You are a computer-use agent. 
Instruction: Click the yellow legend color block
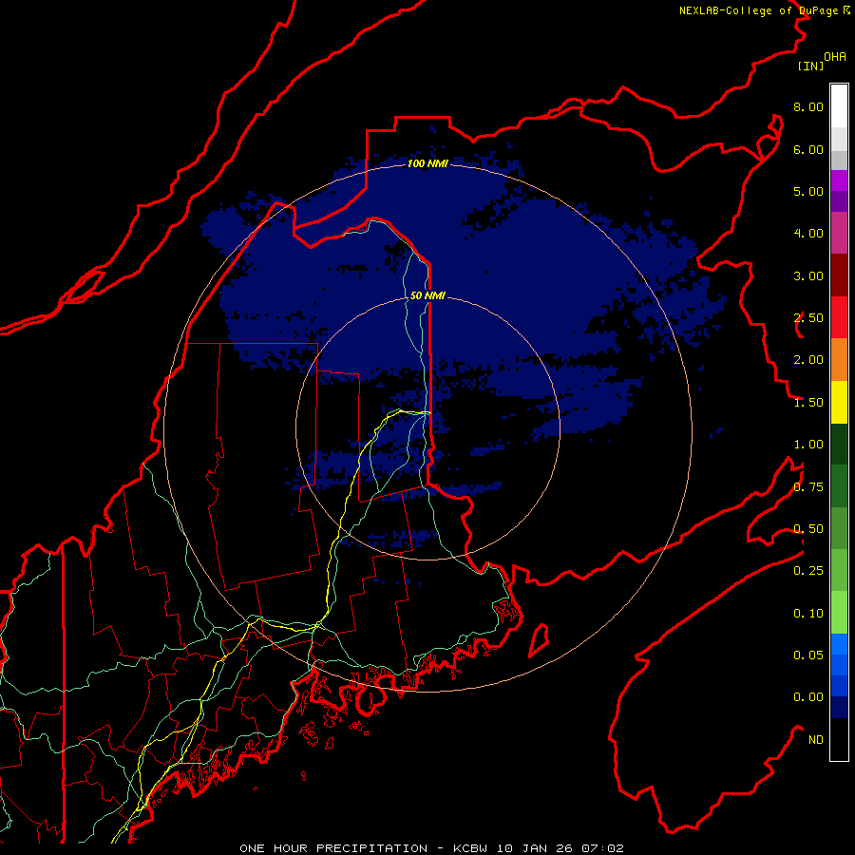coord(839,403)
